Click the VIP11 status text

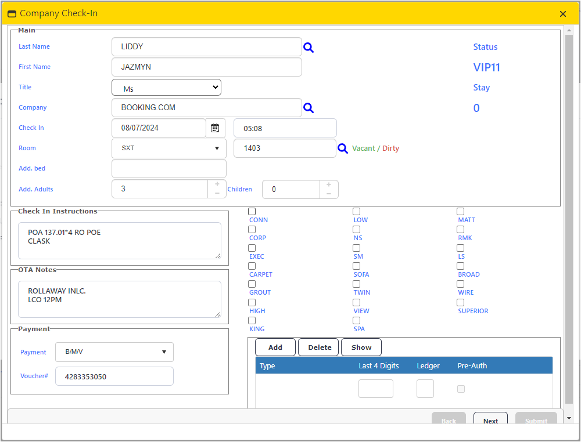(x=486, y=68)
